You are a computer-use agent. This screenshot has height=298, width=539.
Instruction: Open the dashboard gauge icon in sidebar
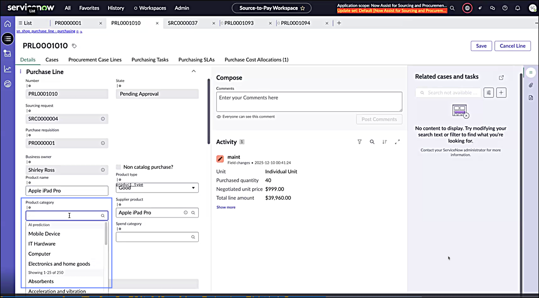tap(7, 84)
